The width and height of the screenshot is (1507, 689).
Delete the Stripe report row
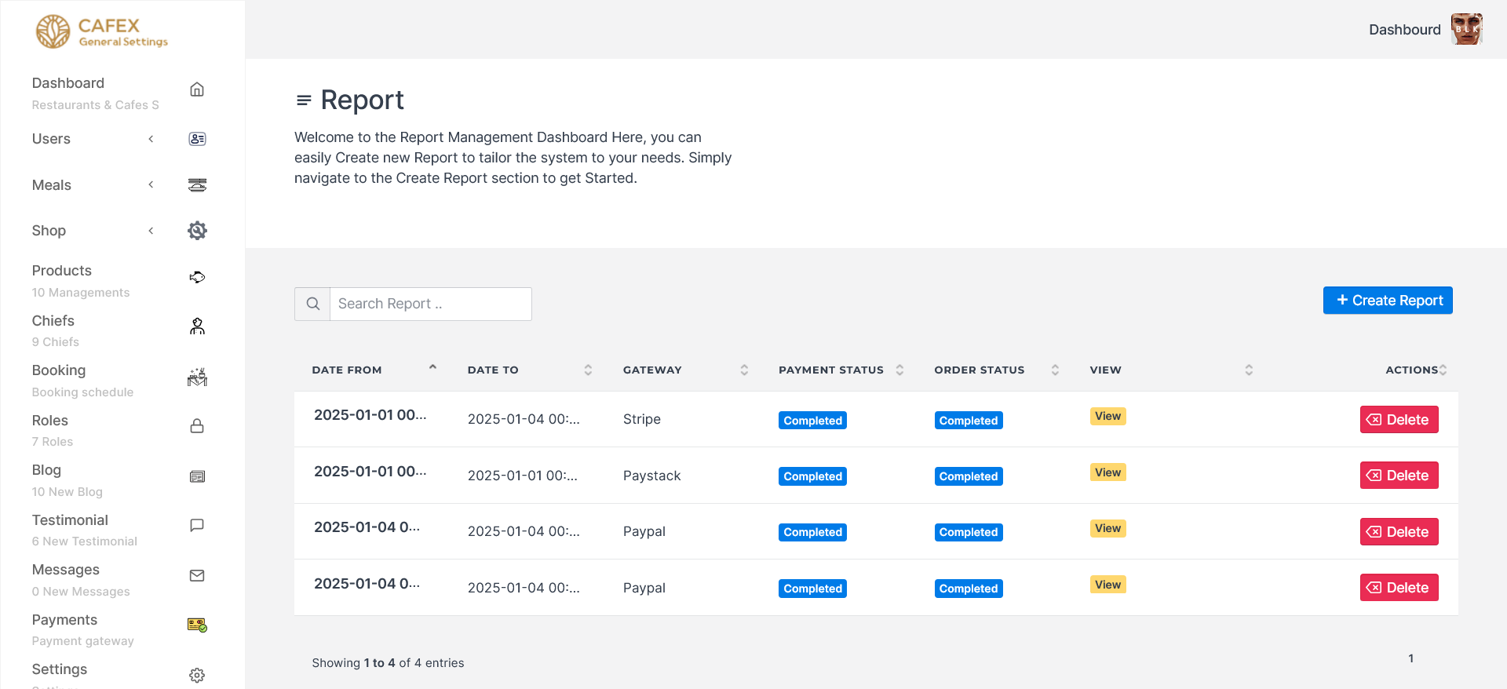pos(1399,420)
